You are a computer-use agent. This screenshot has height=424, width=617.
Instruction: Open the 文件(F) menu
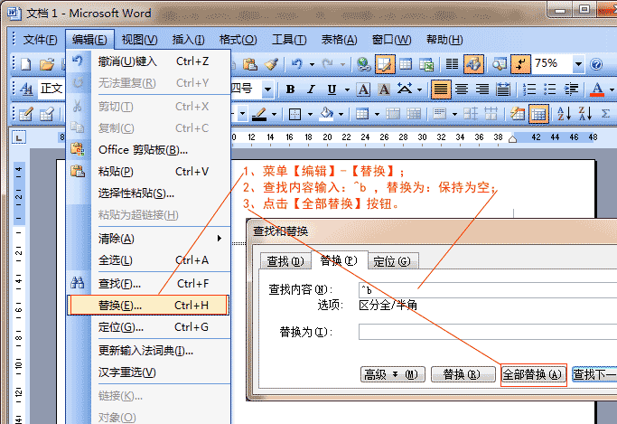pyautogui.click(x=40, y=40)
